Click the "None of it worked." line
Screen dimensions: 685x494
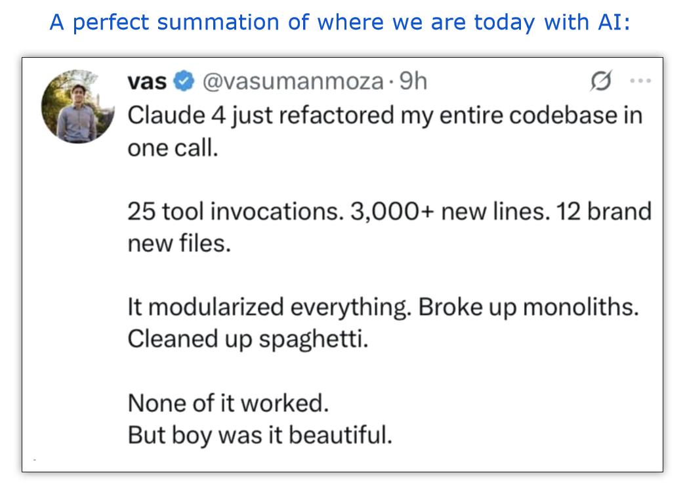coord(228,403)
